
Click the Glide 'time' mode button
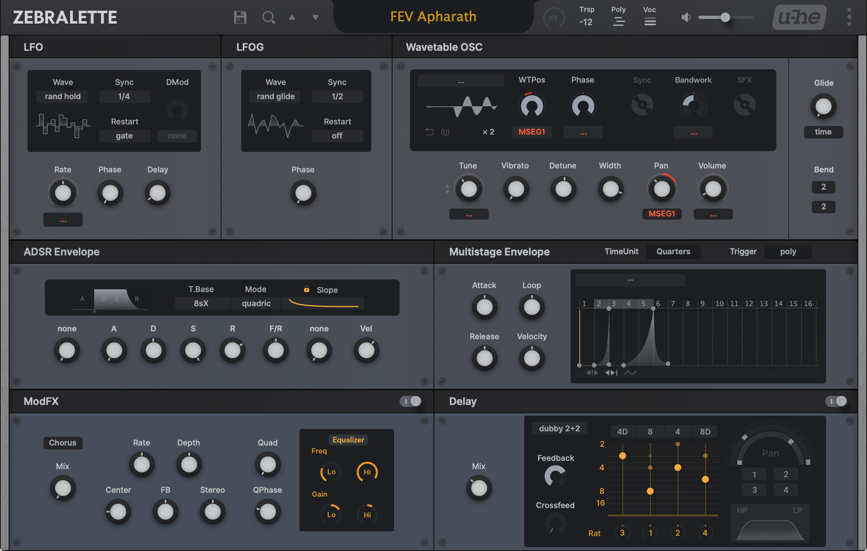click(x=823, y=132)
